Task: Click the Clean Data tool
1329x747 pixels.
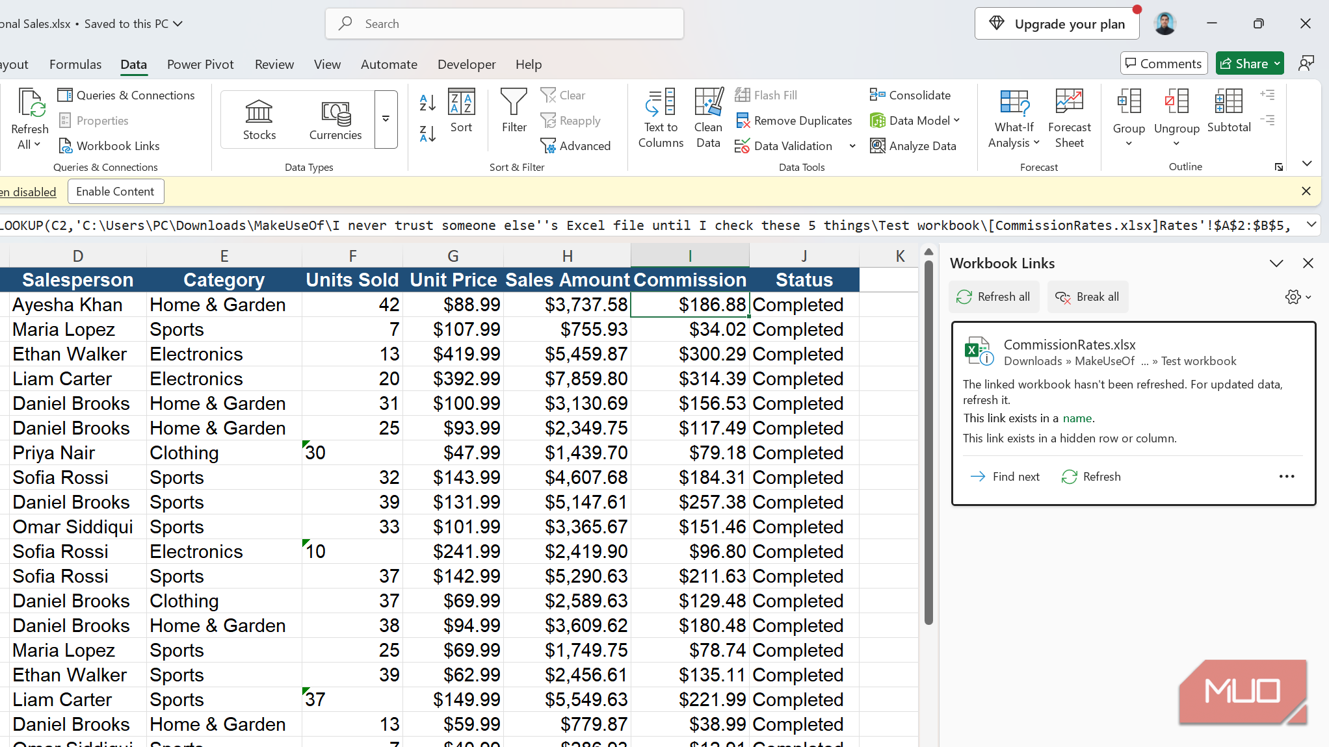Action: point(708,119)
